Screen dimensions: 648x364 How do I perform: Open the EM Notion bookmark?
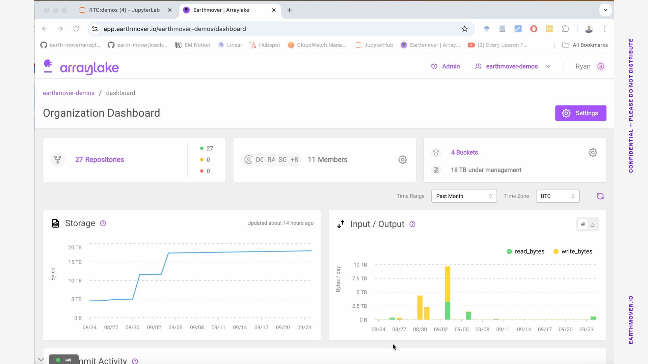(193, 45)
